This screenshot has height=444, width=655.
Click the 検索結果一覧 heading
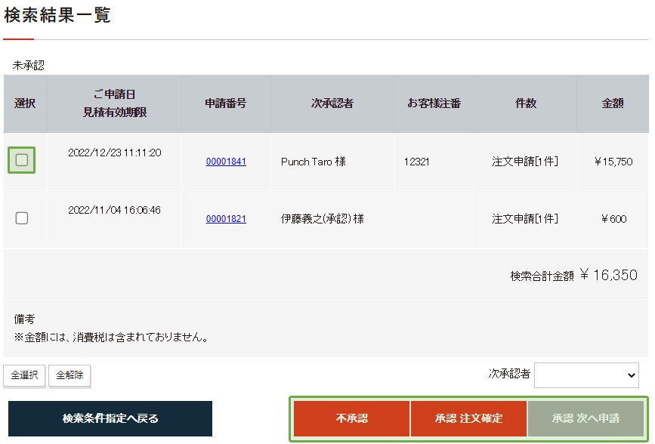tap(57, 15)
